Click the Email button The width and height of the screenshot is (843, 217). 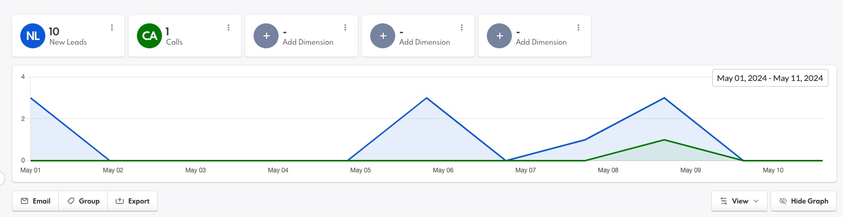point(36,201)
